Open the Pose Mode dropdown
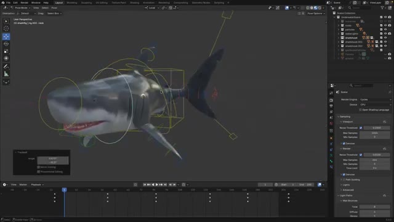Screen dimensions: 394x222 click(x=20, y=8)
